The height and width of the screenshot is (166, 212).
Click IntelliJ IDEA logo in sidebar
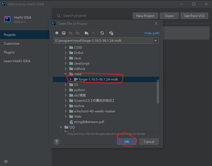tap(7, 19)
